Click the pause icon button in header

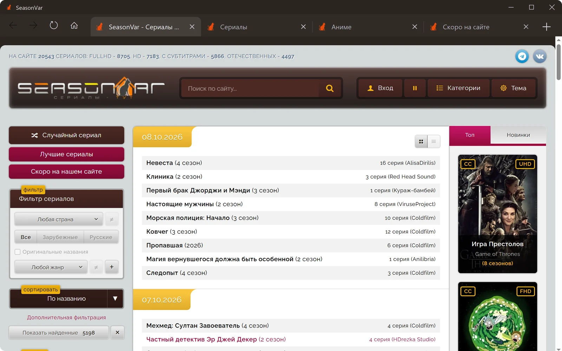(x=415, y=88)
